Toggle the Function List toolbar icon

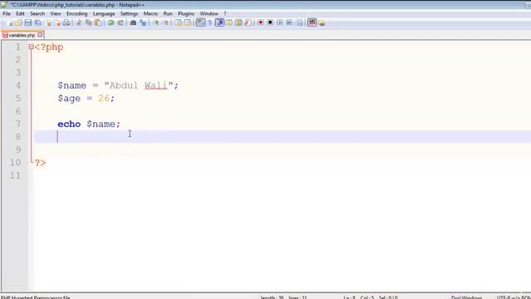point(248,22)
